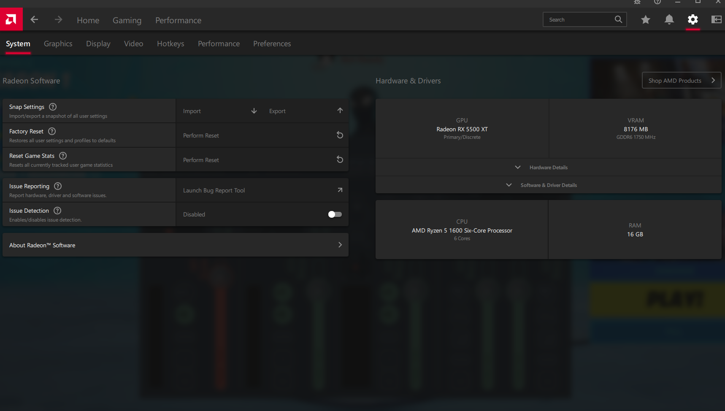
Task: Click the Reset Game Stats circular arrow icon
Action: pyautogui.click(x=340, y=160)
